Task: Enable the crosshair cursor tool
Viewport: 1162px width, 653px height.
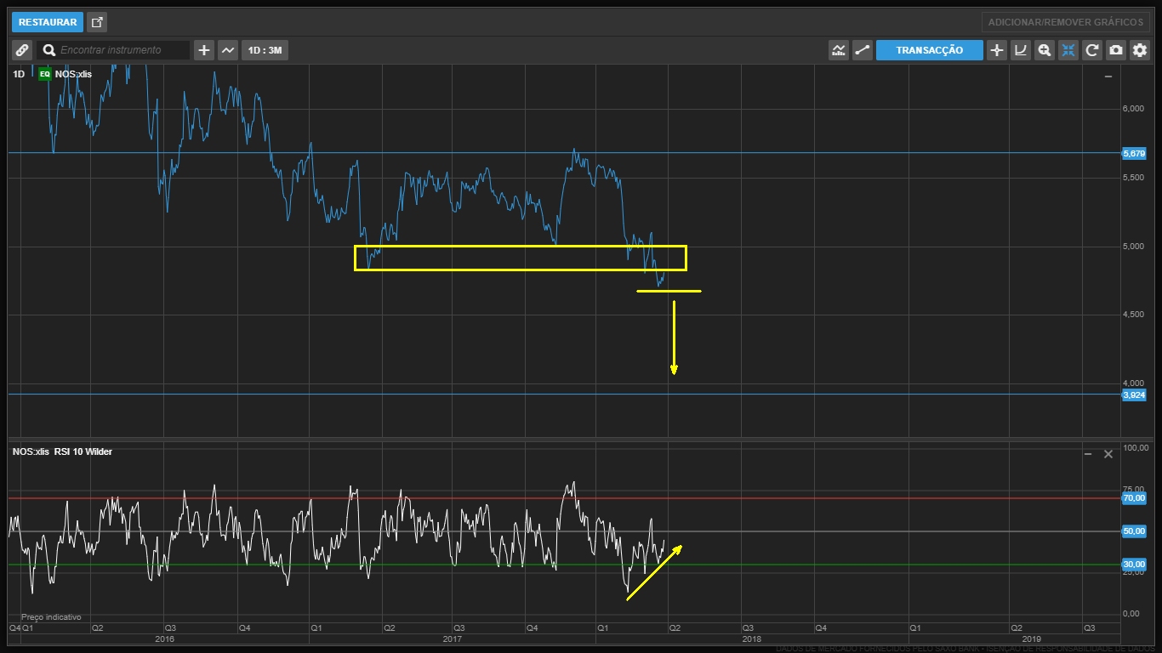Action: tap(996, 50)
